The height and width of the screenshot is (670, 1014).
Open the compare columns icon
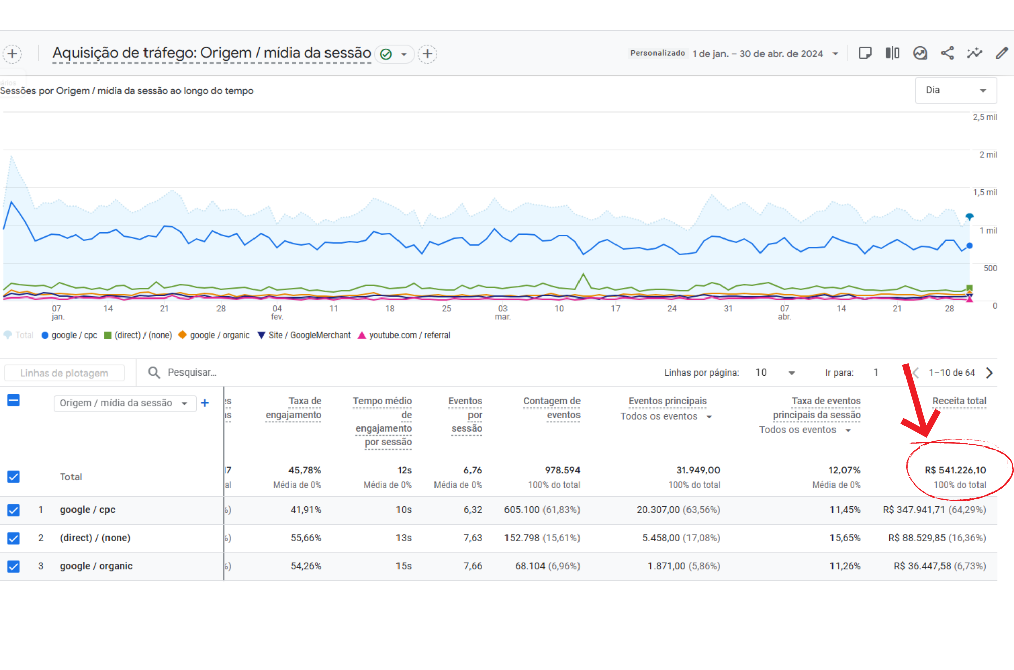pyautogui.click(x=892, y=53)
